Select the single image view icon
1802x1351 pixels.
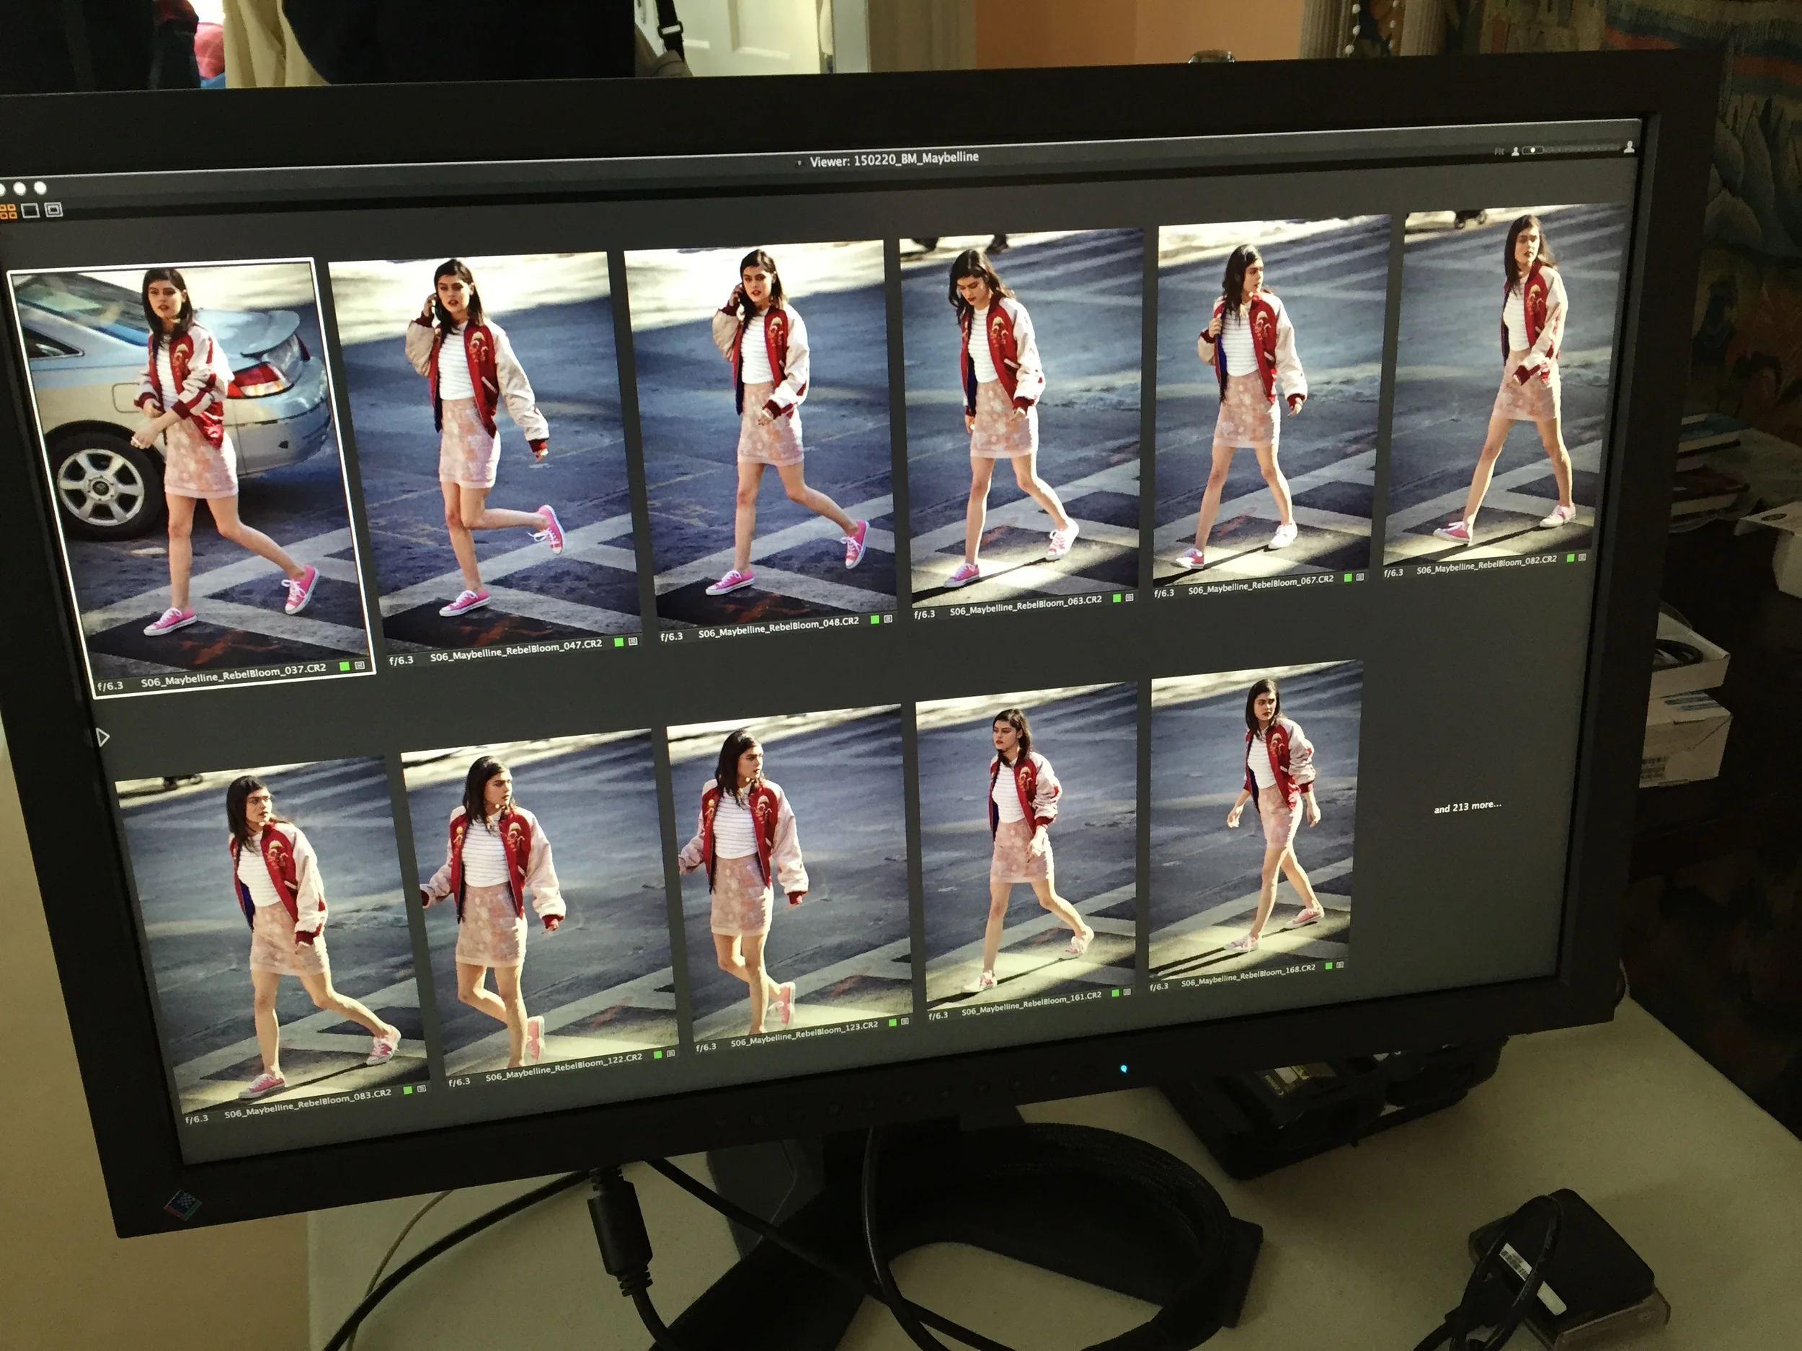coord(31,211)
